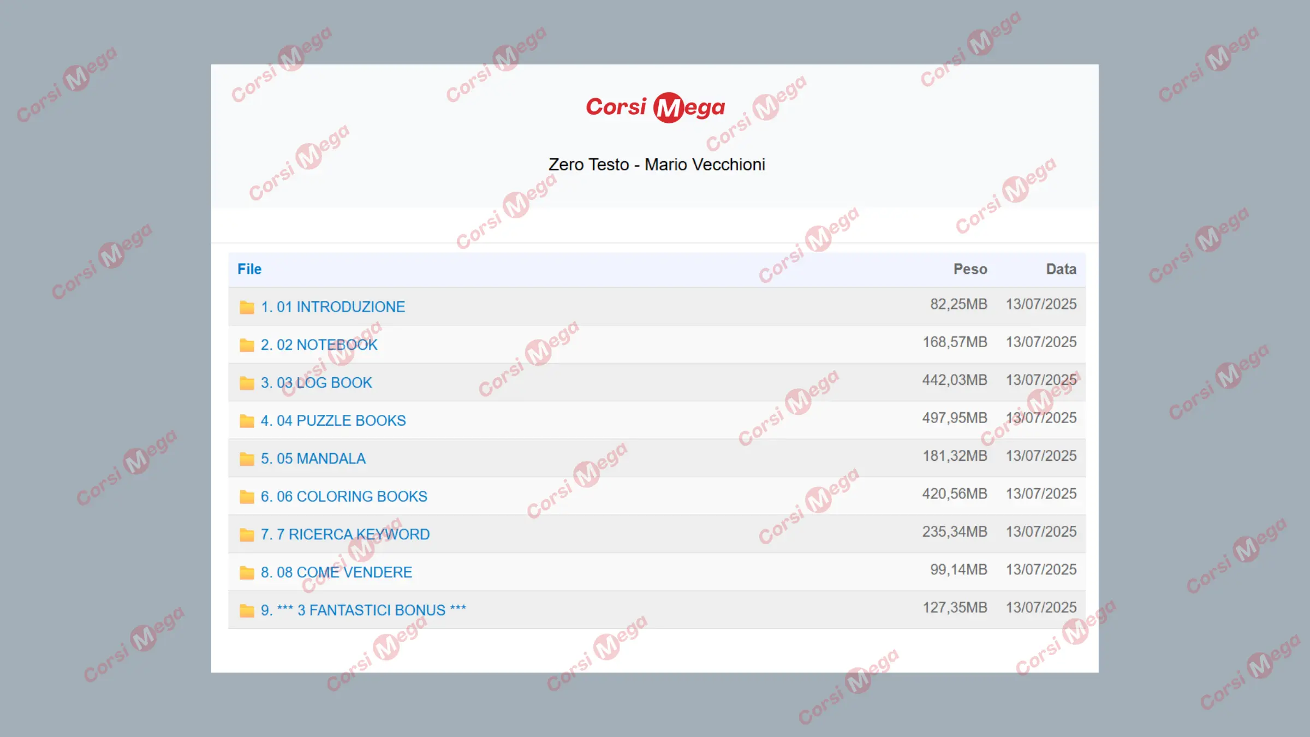
Task: Open the 8. 08 COME VENDERE folder
Action: pyautogui.click(x=336, y=573)
